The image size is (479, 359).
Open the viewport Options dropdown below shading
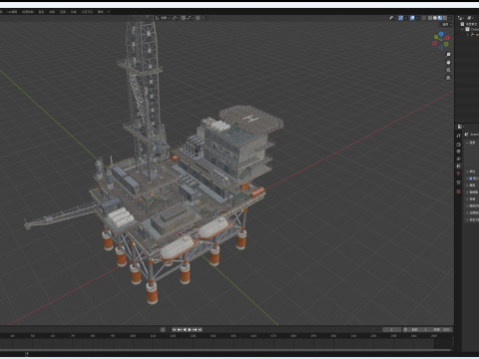point(446,25)
